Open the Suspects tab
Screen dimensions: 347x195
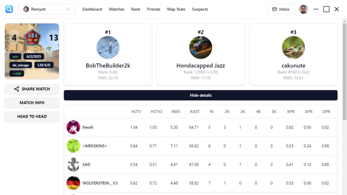click(x=200, y=9)
